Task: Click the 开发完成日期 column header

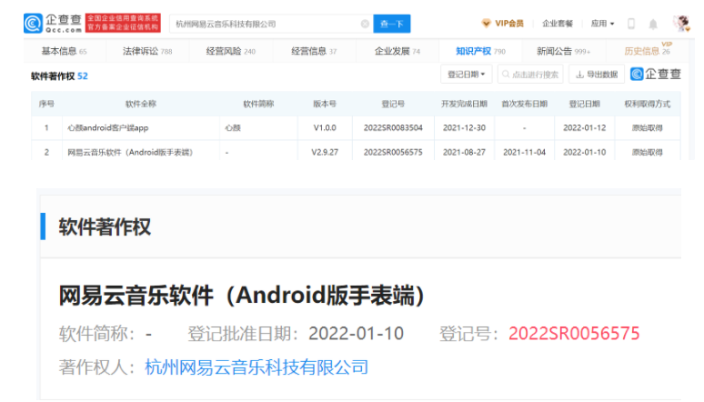Action: coord(464,104)
